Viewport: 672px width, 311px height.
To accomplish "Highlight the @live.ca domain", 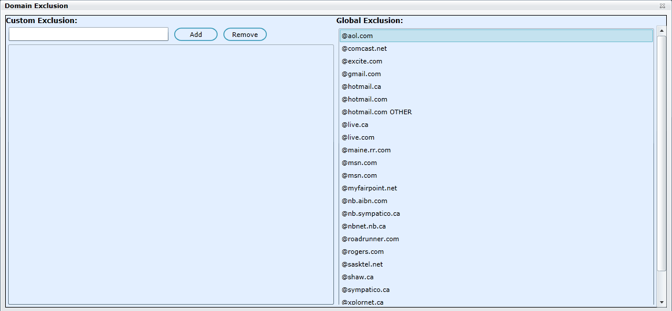I will (x=355, y=125).
